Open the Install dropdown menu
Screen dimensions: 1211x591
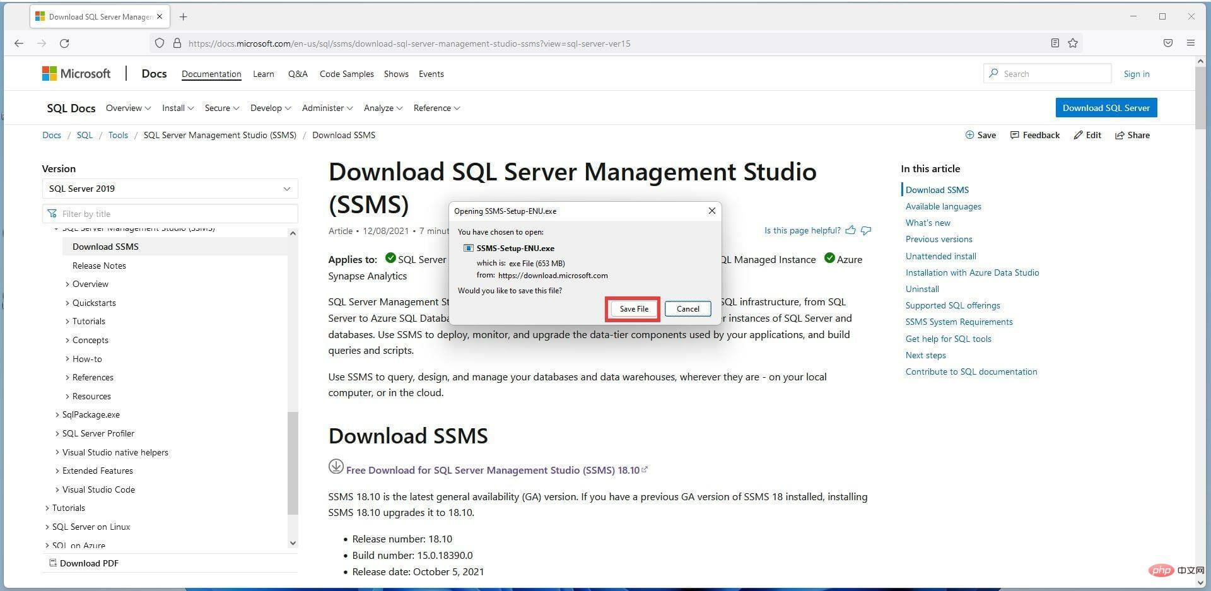pos(178,108)
